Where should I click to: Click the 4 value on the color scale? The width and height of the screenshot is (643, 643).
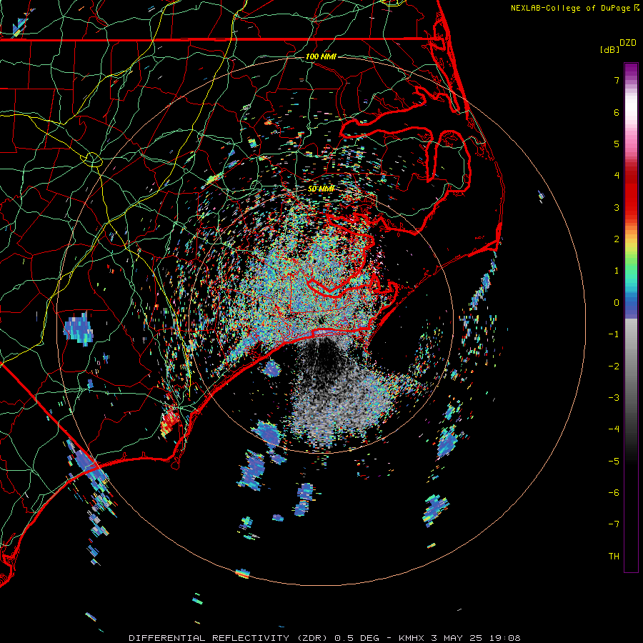(617, 176)
